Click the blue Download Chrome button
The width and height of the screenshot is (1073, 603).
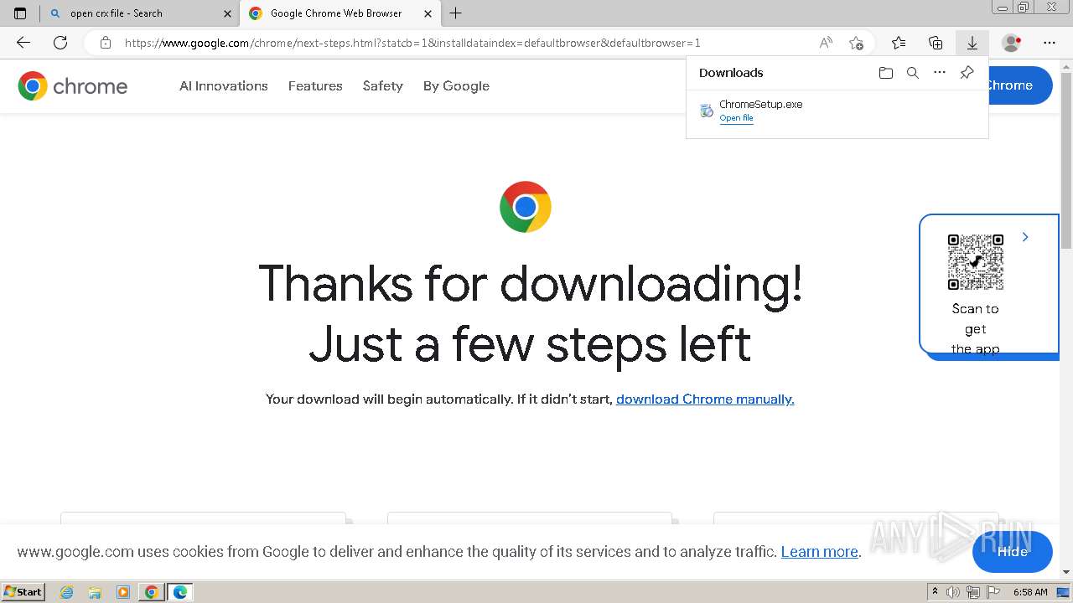[x=1020, y=85]
